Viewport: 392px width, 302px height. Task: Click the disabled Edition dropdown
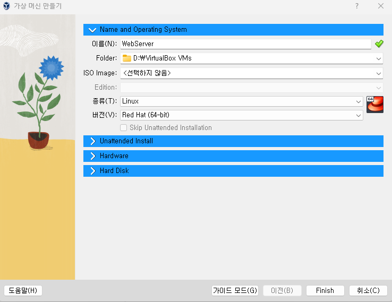tap(251, 88)
